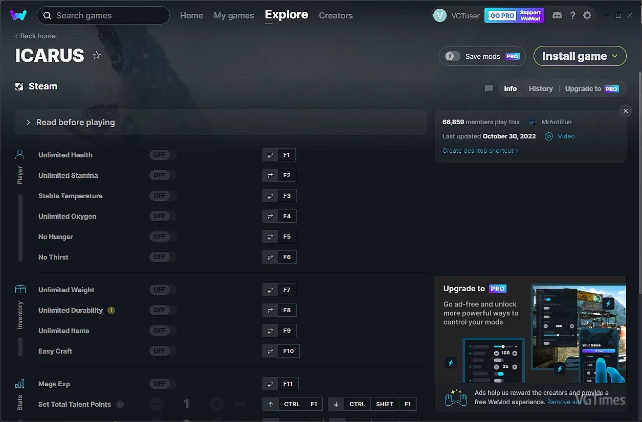Viewport: 642px width, 422px height.
Task: Click the Upgrade to PRO tab
Action: (x=592, y=88)
